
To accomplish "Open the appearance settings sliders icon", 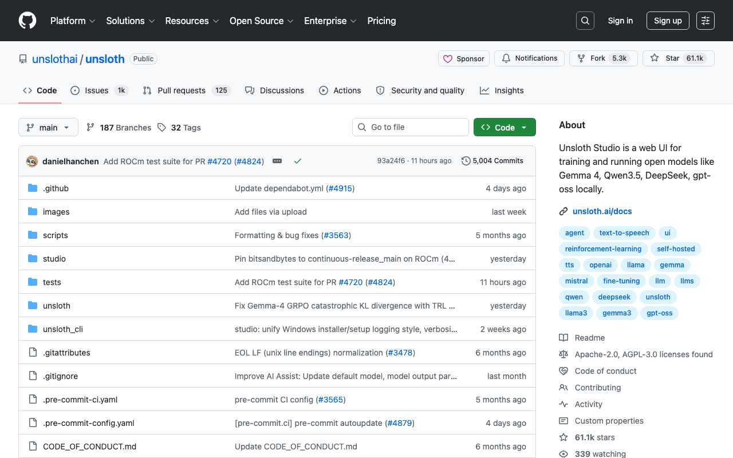I will [x=705, y=21].
